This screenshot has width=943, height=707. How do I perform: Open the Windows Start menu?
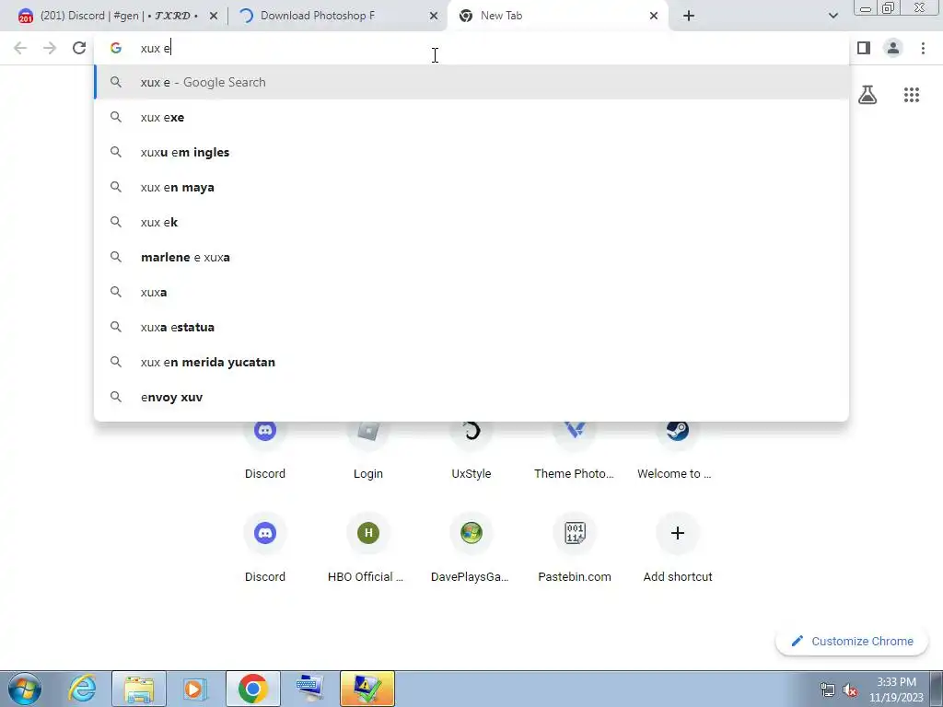(x=25, y=689)
